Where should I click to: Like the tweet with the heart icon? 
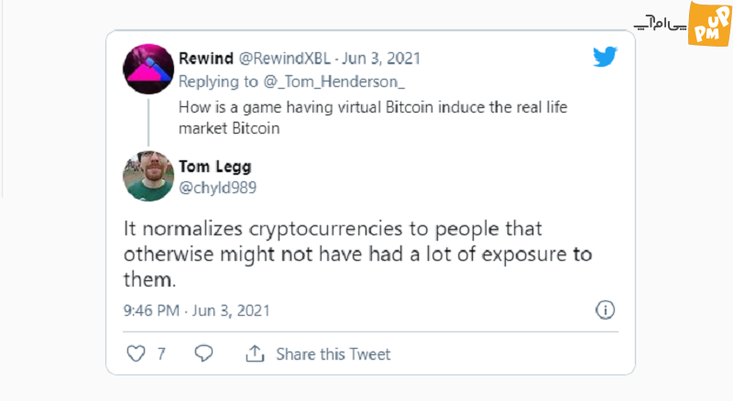(x=136, y=353)
